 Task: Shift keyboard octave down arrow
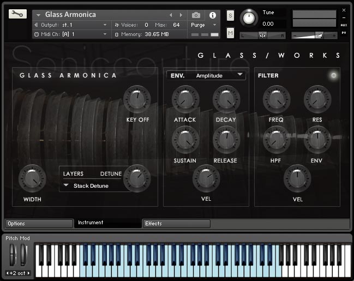pos(8,273)
